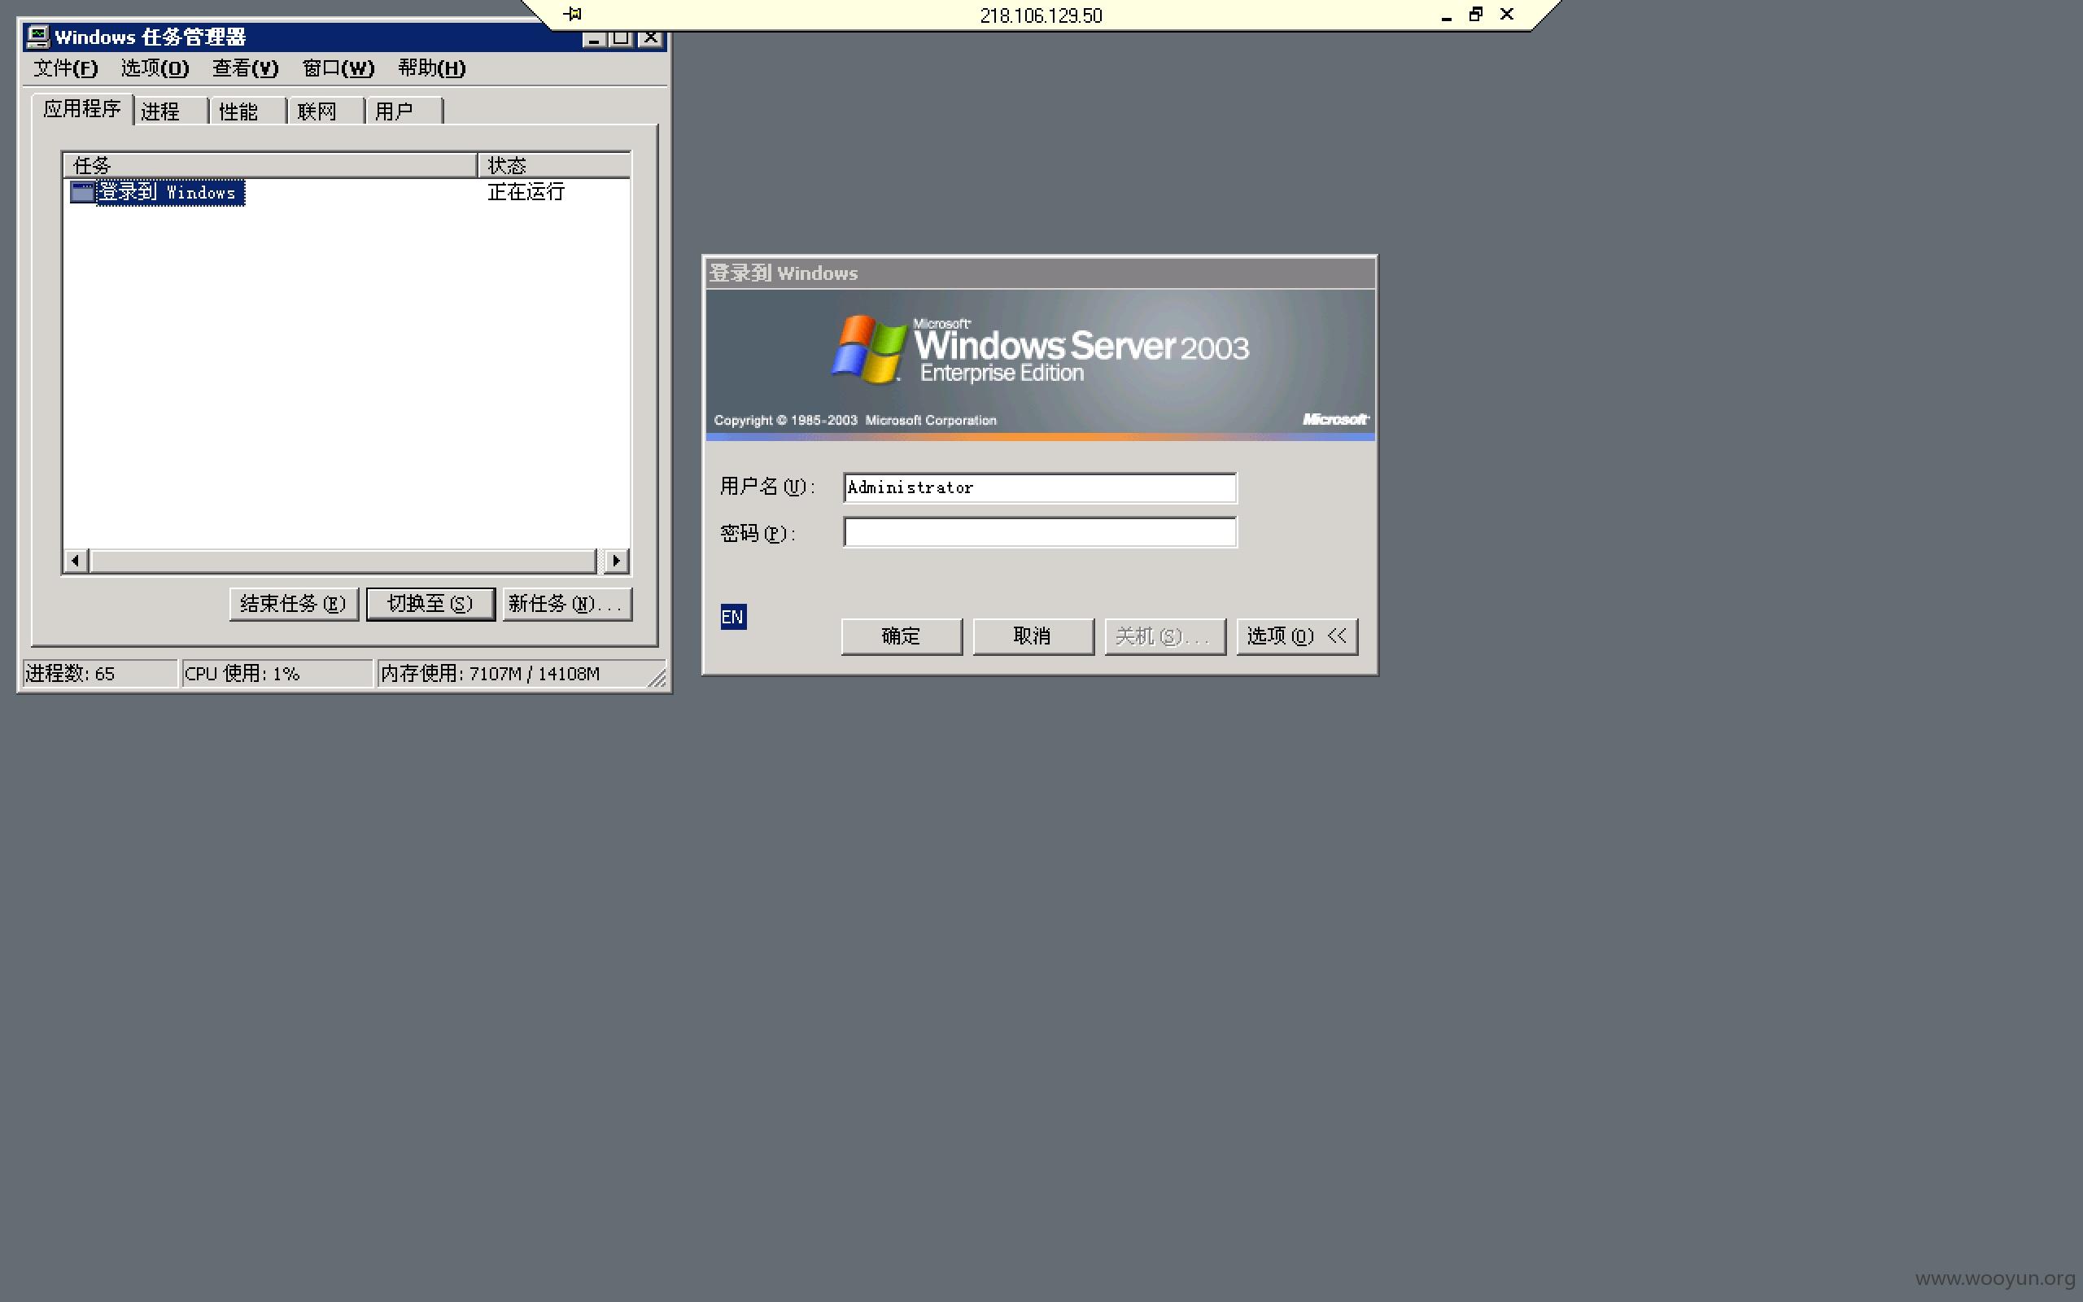Switch to the 性能 tab
The width and height of the screenshot is (2083, 1302).
[x=248, y=112]
